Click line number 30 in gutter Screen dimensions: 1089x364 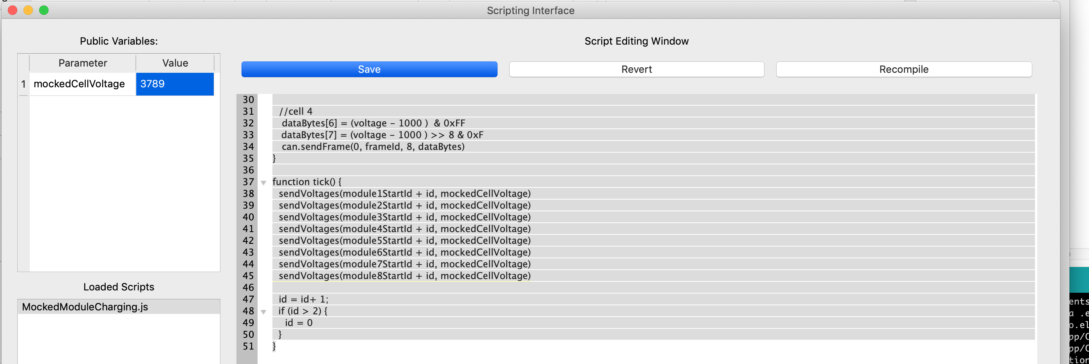[x=248, y=100]
